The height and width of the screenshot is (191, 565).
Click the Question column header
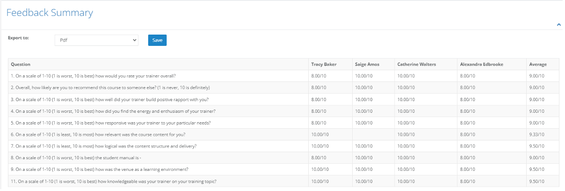(x=21, y=64)
